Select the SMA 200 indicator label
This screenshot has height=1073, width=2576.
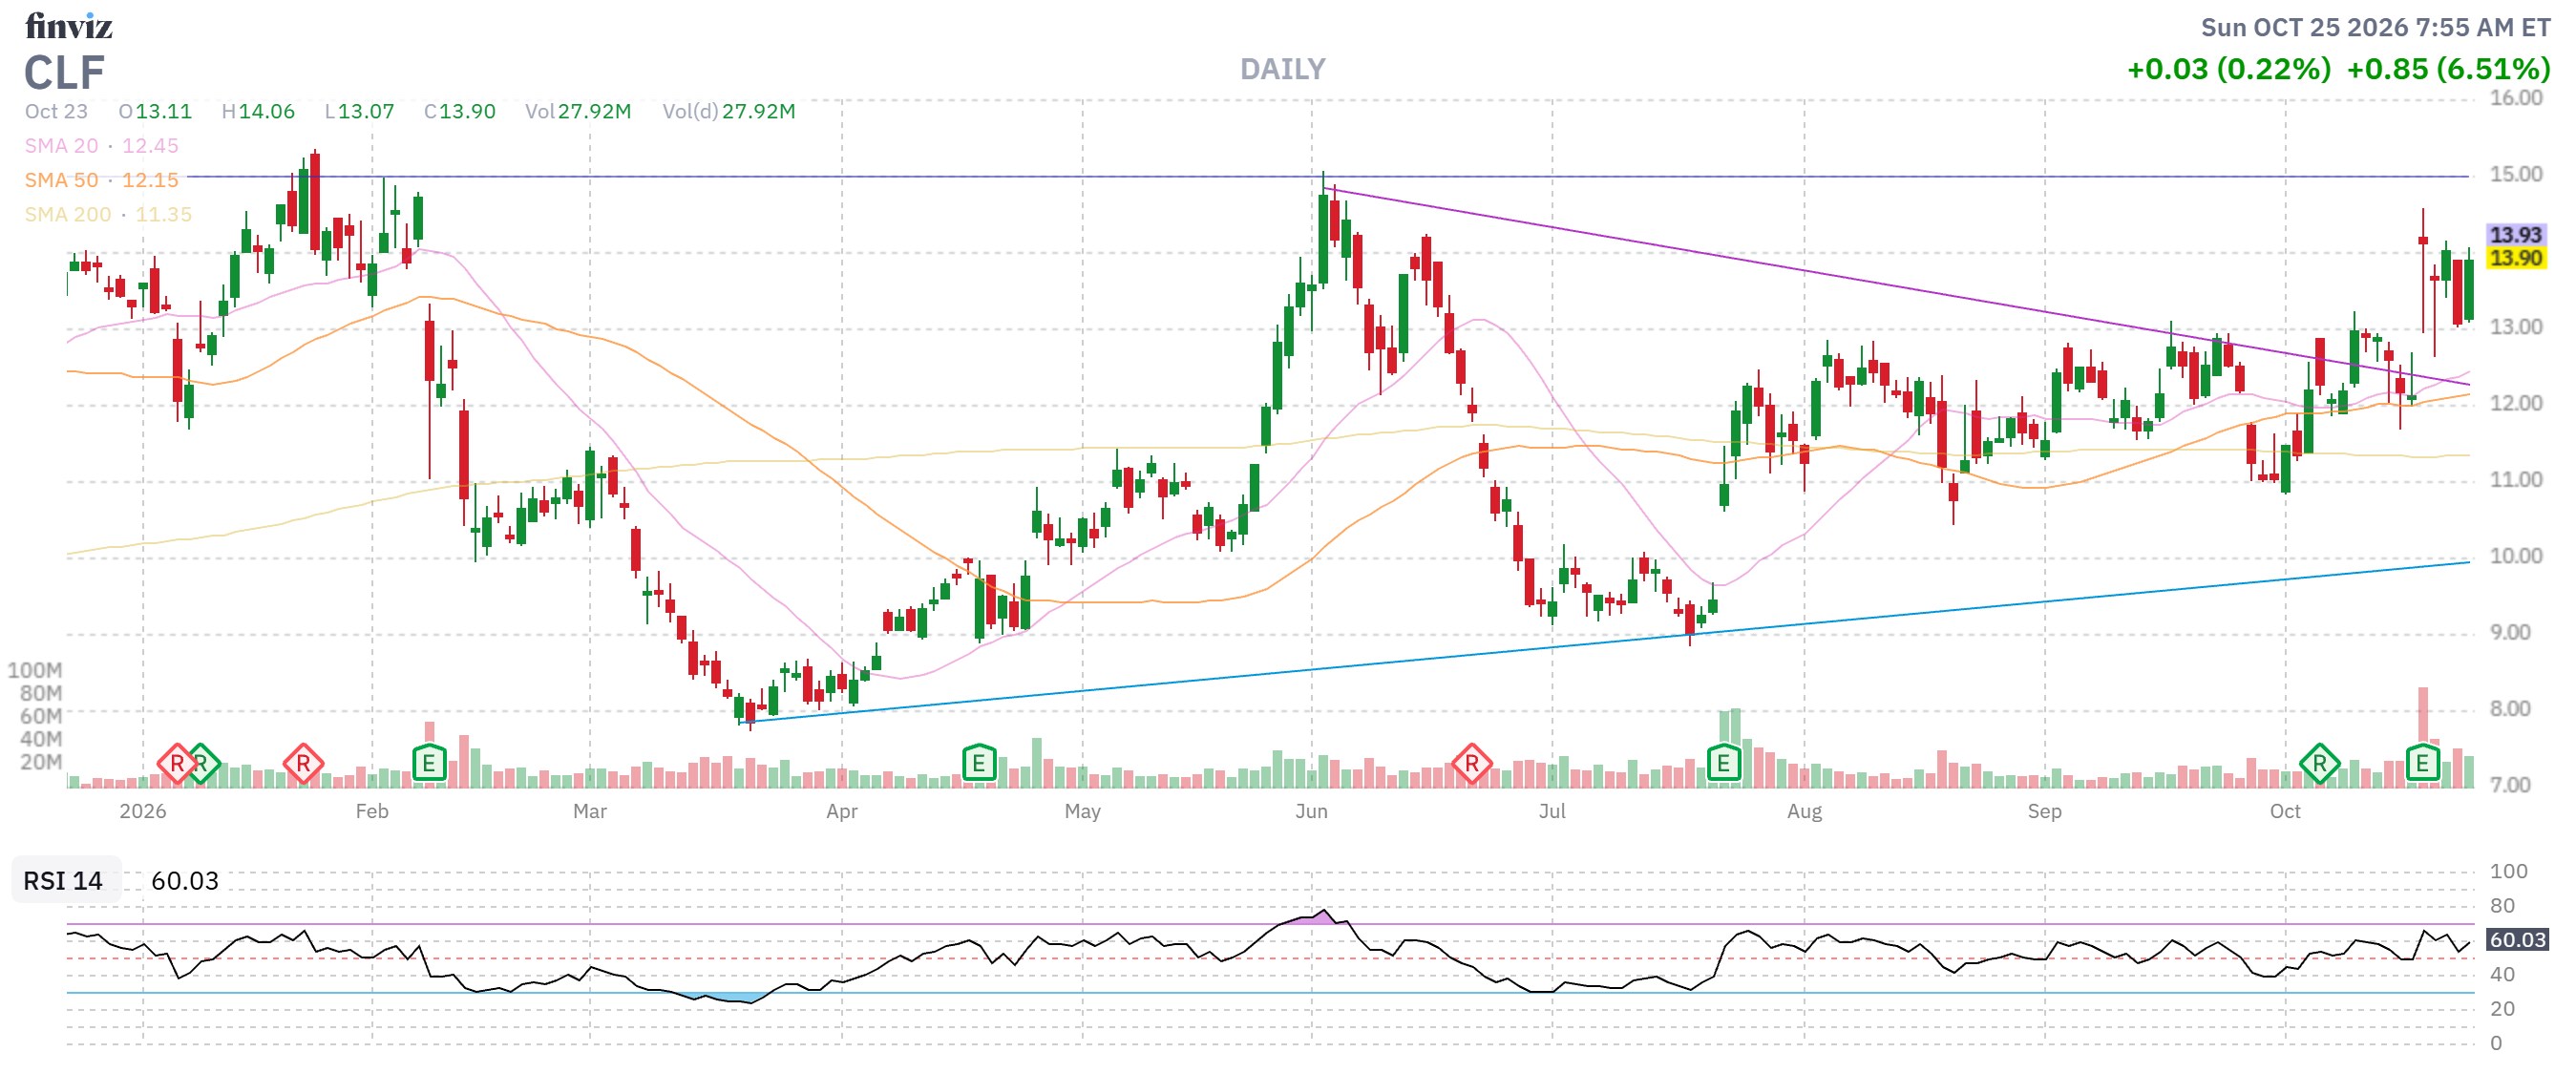pos(108,214)
